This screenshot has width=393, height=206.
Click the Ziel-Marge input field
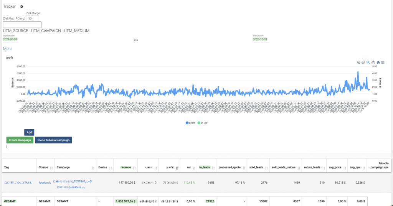33,18
